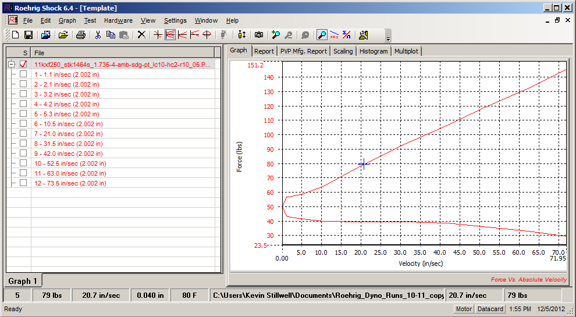The width and height of the screenshot is (576, 317).
Task: Click the New file icon
Action: (16, 35)
